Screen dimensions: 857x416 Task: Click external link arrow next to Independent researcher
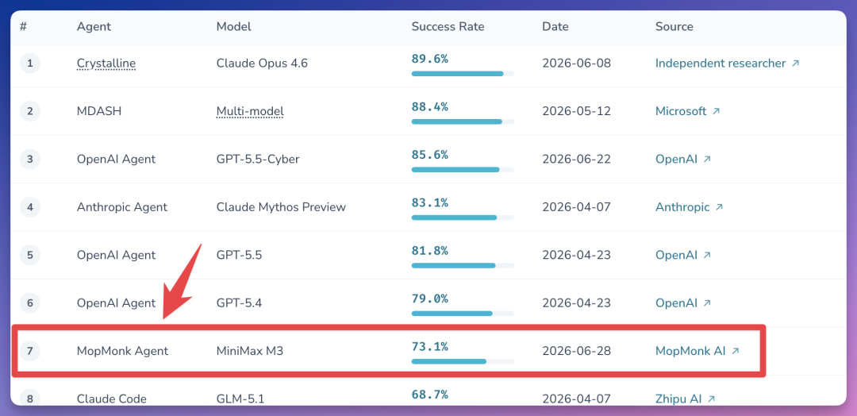(x=795, y=64)
